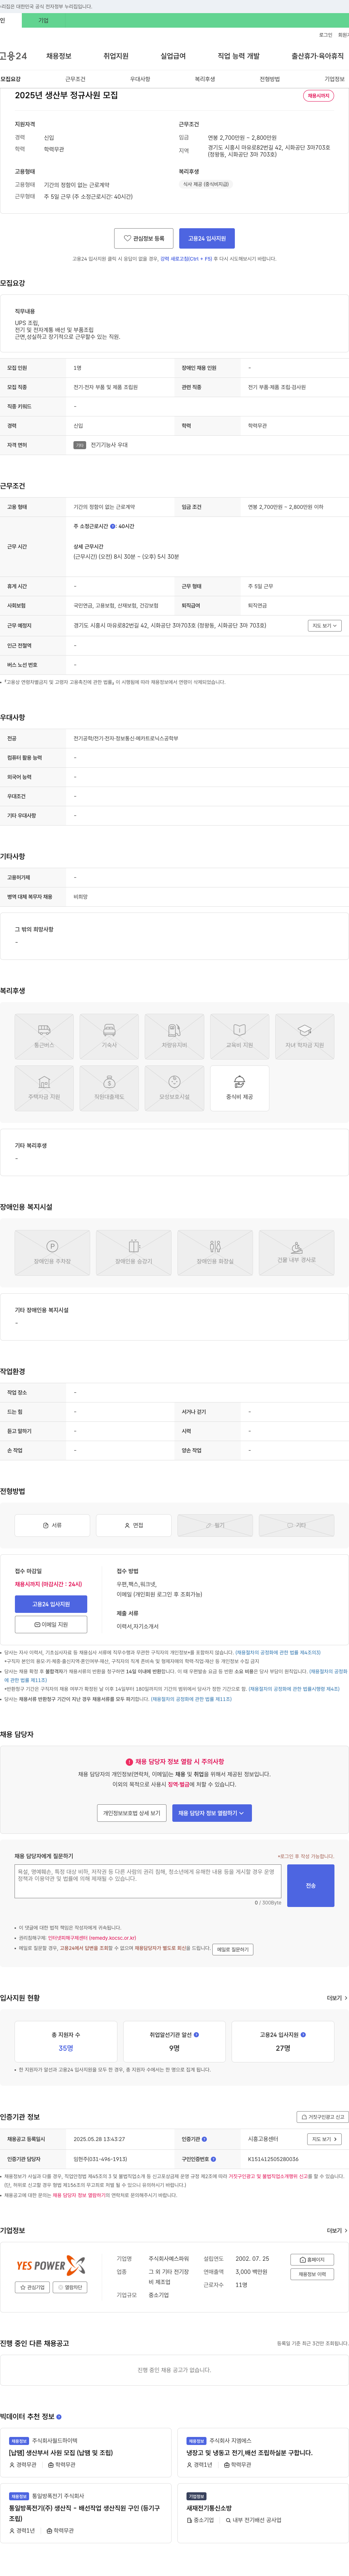Jump to 복리후생 section tab
Image resolution: width=349 pixels, height=2576 pixels.
click(x=205, y=79)
